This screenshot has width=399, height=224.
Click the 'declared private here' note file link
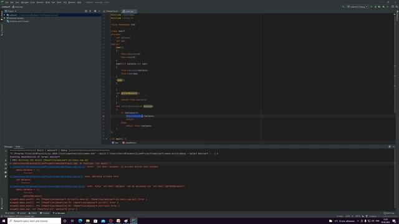coord(46,177)
